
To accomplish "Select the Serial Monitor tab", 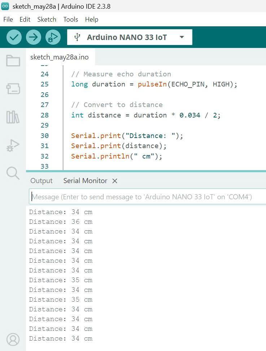I will tap(85, 181).
